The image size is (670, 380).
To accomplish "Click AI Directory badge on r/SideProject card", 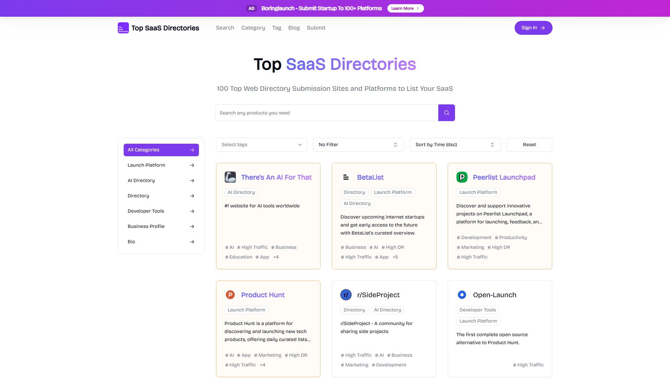I will (x=387, y=310).
